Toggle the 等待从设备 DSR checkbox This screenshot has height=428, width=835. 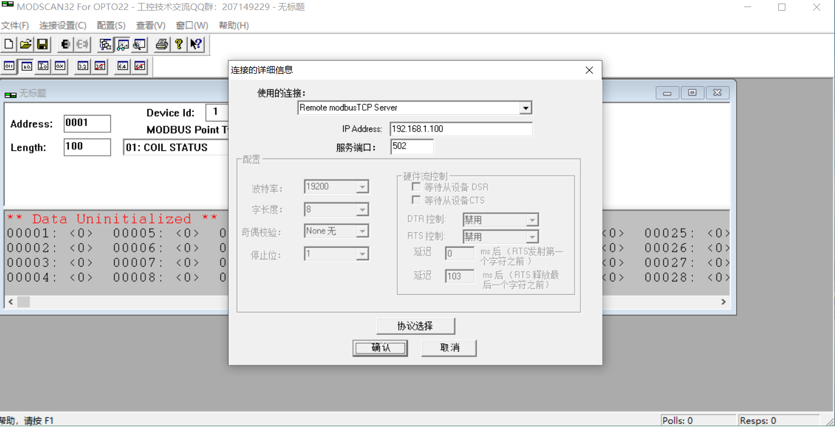[x=416, y=187]
